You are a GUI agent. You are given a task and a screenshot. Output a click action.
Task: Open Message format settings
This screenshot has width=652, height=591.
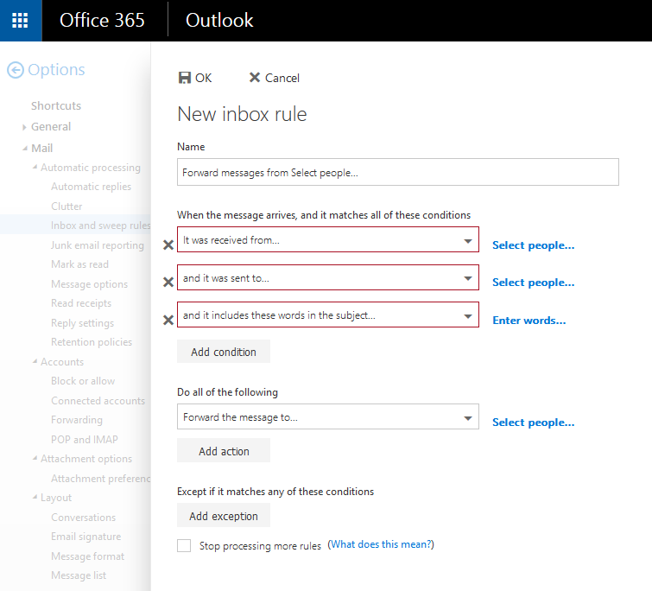tap(88, 556)
